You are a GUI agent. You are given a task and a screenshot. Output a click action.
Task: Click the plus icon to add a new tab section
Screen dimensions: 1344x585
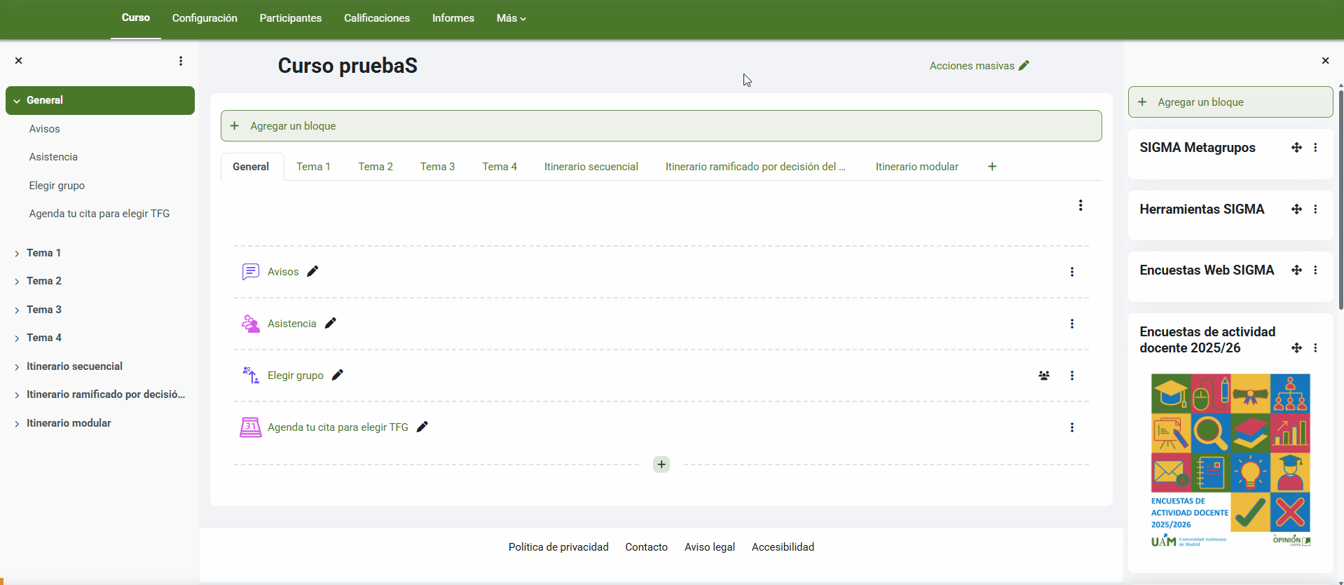click(992, 167)
